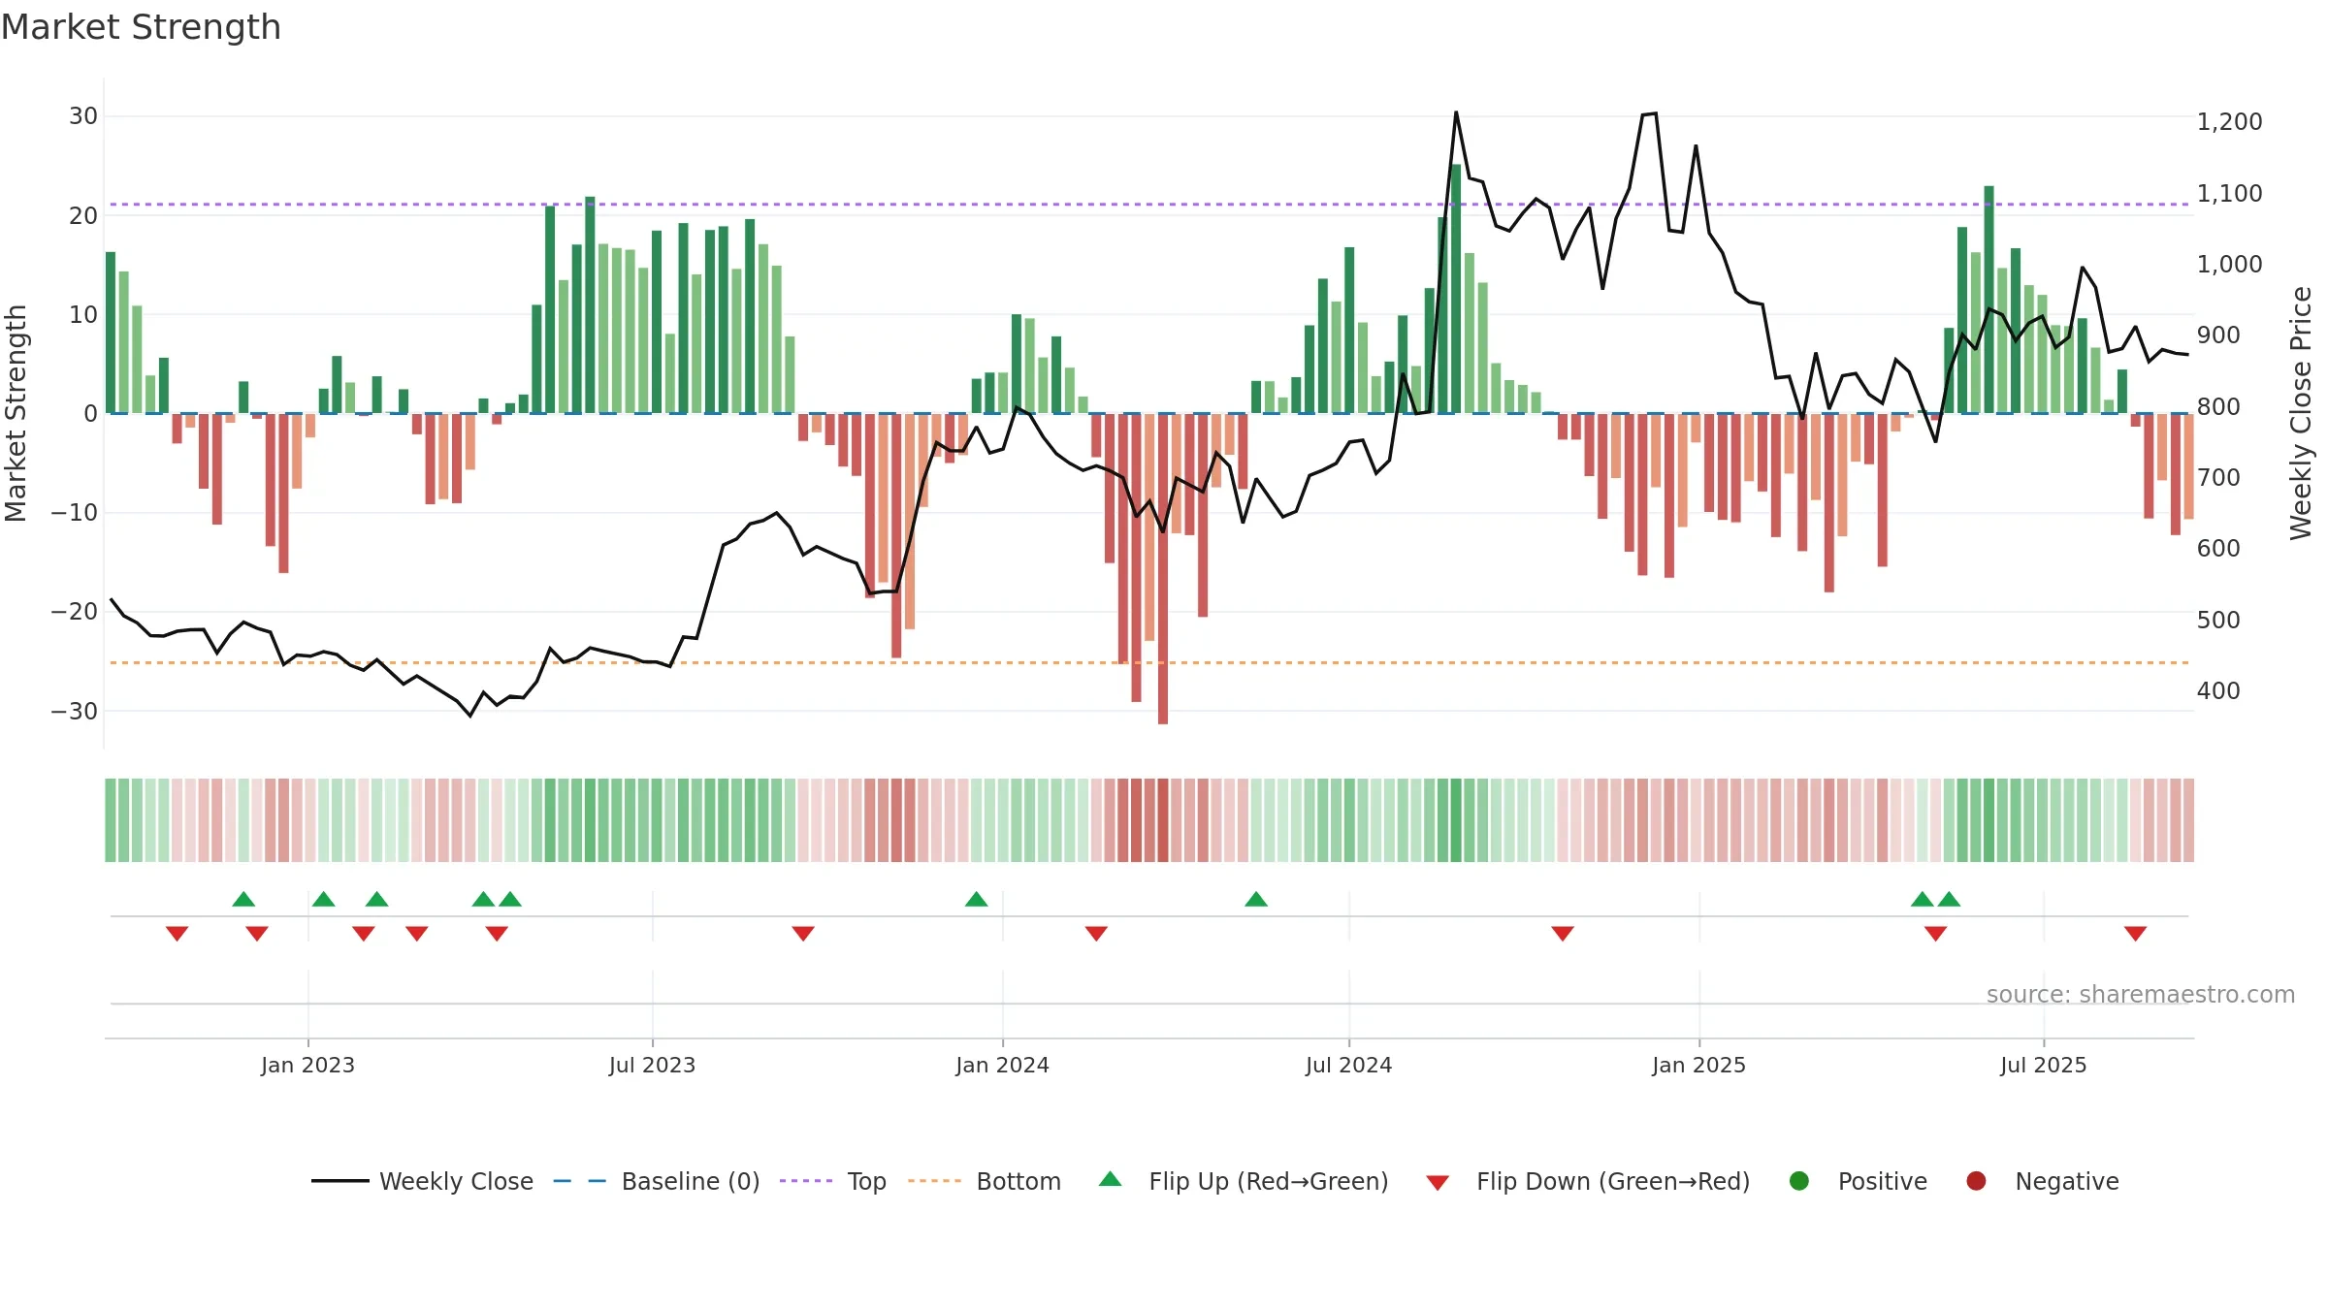This screenshot has width=2328, height=1309.
Task: Click the −30 strength axis label
Action: tap(75, 712)
